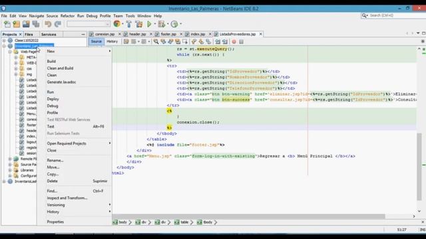Click the Shift Line Right icon
Image resolution: width=426 pixels, height=239 pixels.
coord(225,41)
